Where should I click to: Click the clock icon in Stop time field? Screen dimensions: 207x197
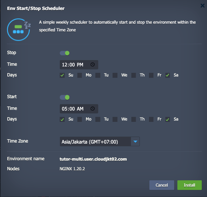click(x=93, y=64)
